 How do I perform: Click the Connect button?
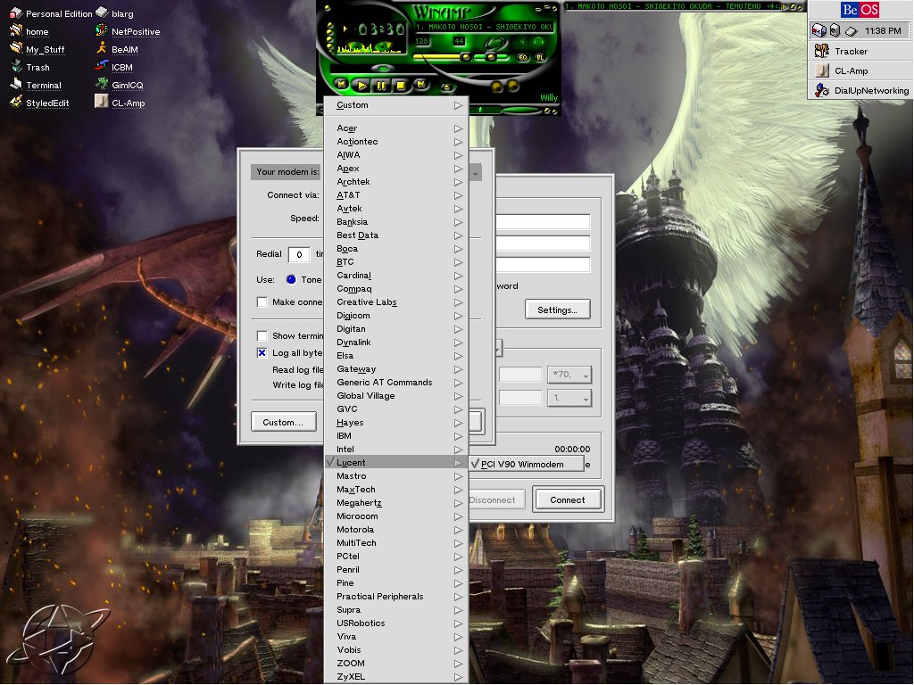568,499
